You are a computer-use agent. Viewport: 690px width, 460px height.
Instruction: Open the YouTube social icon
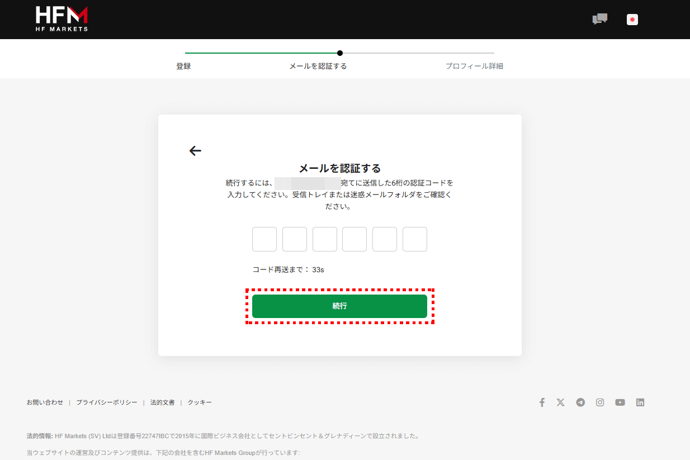point(620,402)
